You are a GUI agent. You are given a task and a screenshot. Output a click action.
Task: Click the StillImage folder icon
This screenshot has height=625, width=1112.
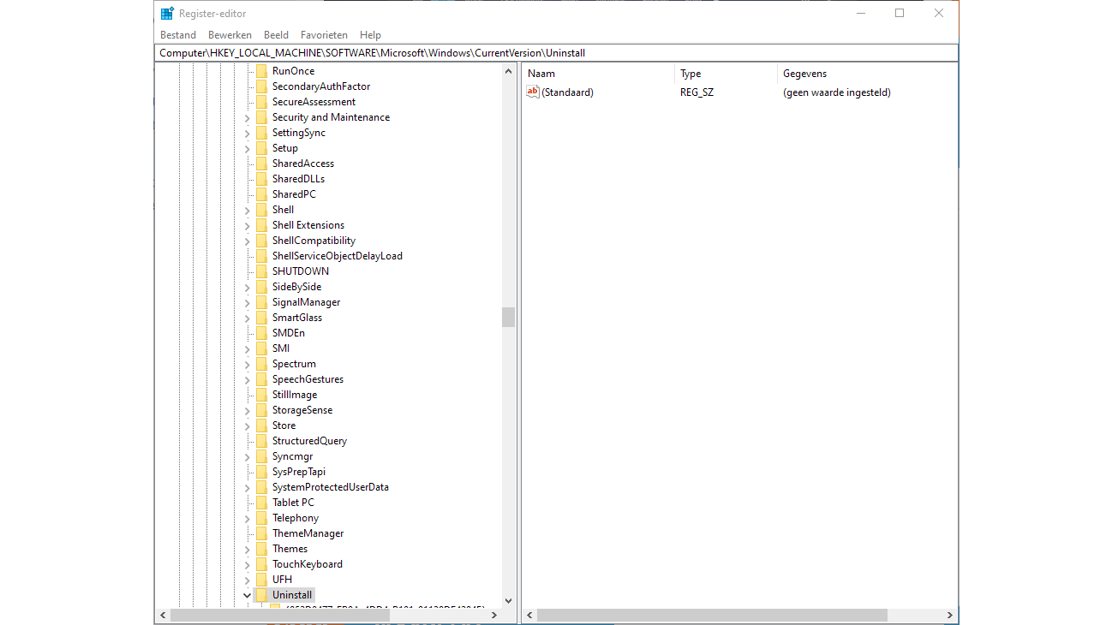262,395
